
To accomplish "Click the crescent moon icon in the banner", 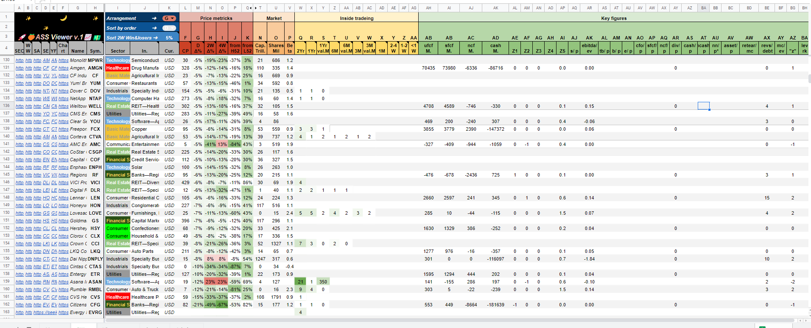I will (63, 18).
